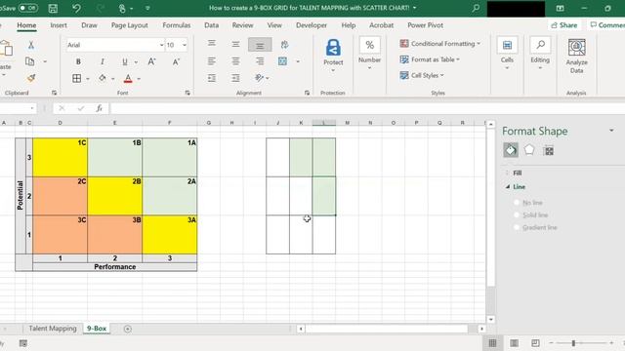Image resolution: width=625 pixels, height=351 pixels.
Task: Align text left
Action: pos(212,60)
